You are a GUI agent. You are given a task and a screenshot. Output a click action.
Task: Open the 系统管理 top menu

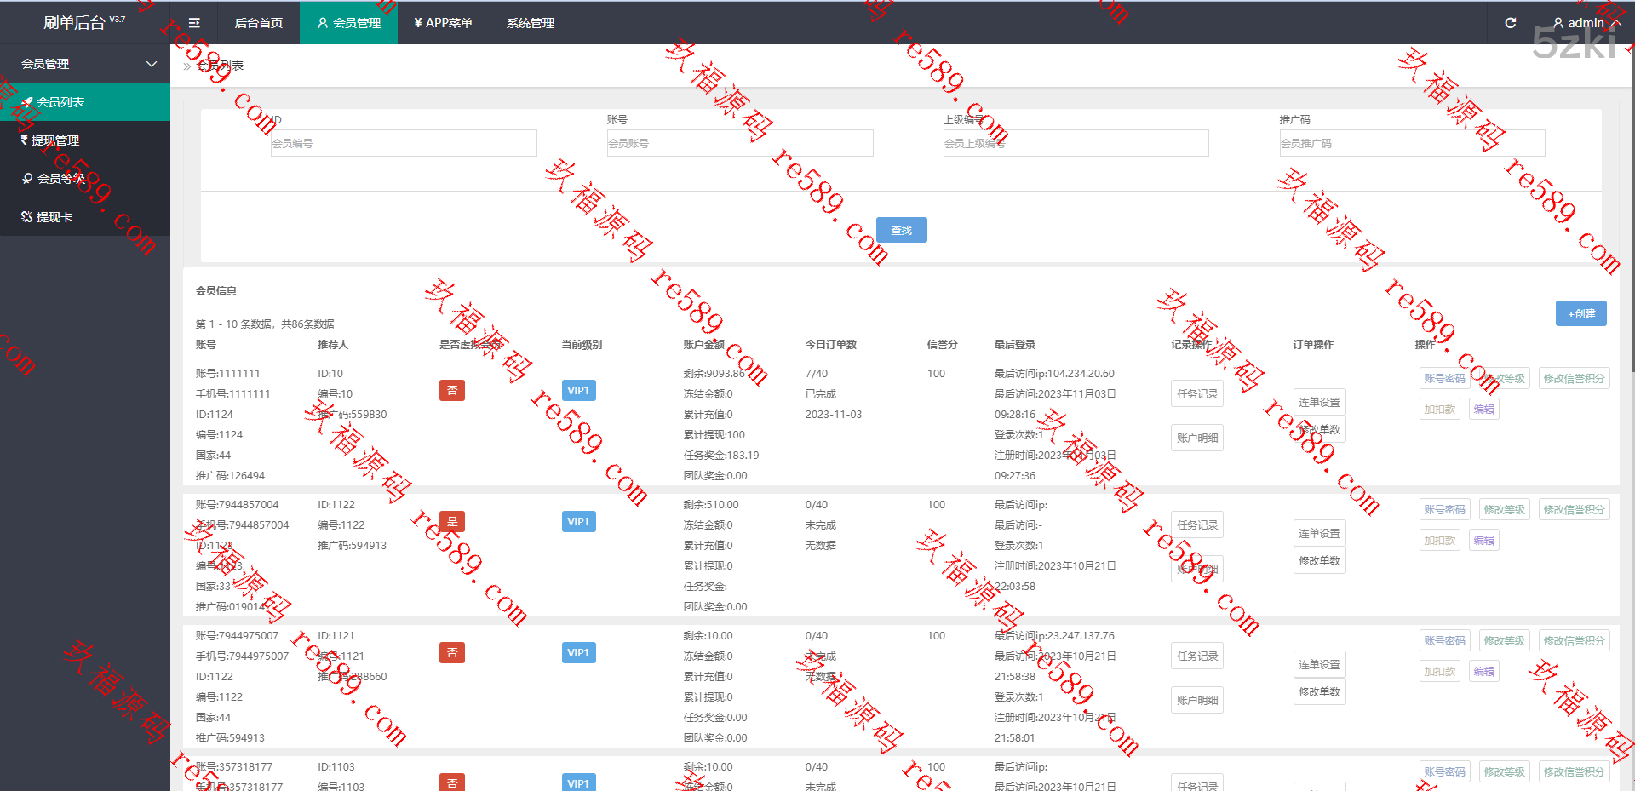530,23
